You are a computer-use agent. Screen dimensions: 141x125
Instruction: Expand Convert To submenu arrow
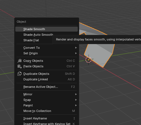[76, 48]
